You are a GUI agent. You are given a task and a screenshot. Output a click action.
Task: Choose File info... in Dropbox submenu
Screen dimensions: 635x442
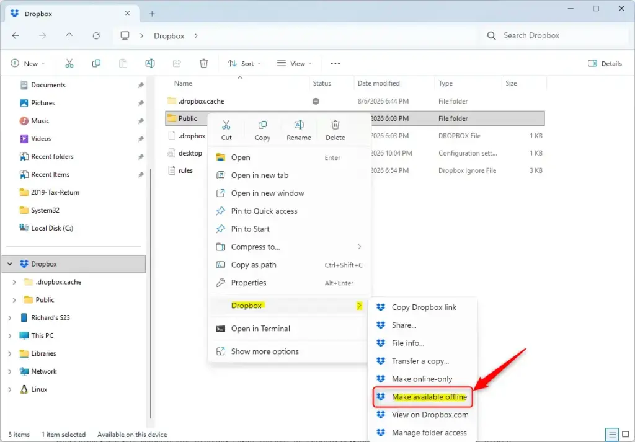click(423, 343)
